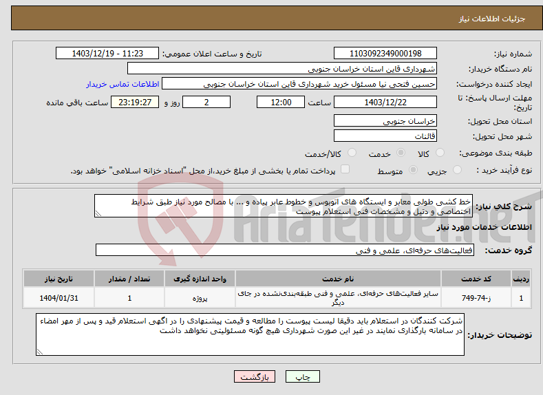Click the تعداد / مقدار column header

[x=129, y=279]
